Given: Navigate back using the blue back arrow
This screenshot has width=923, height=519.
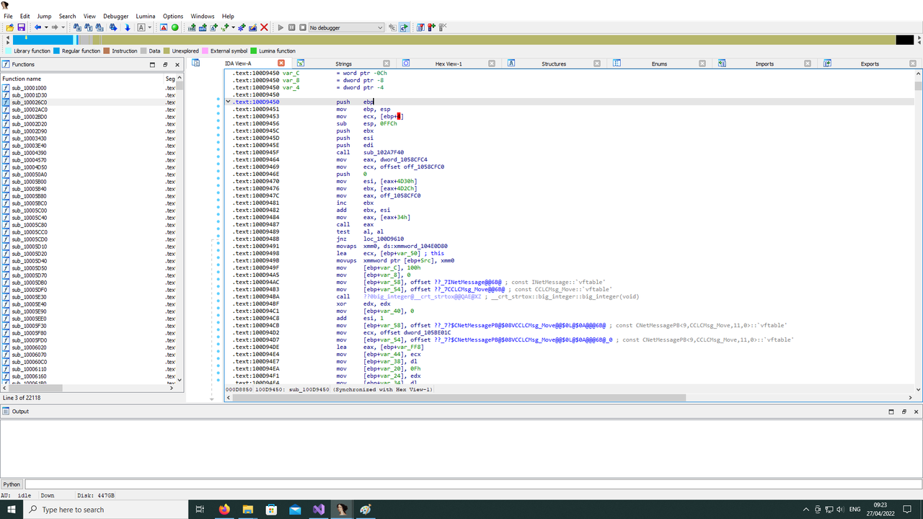Looking at the screenshot, I should (39, 27).
